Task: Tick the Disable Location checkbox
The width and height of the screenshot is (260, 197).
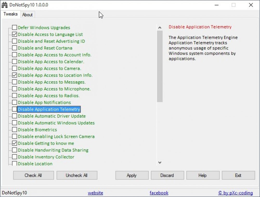Action: (15, 163)
